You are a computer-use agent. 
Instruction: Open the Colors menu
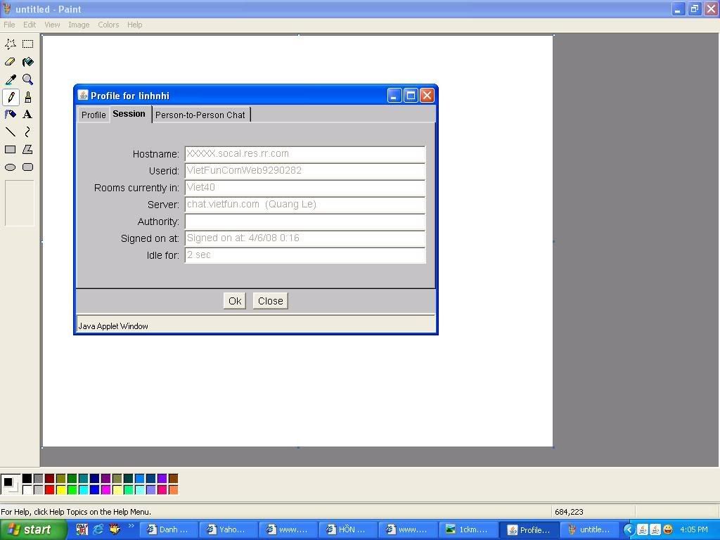pyautogui.click(x=108, y=25)
